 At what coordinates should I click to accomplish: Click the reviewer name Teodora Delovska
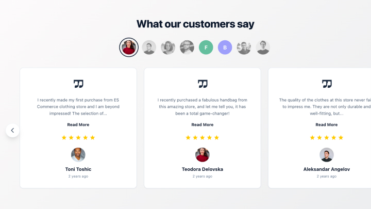203,169
